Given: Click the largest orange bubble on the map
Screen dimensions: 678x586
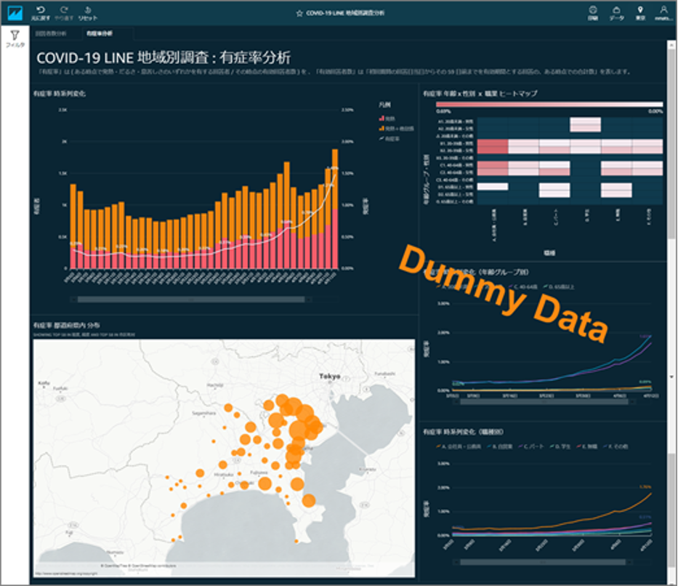Looking at the screenshot, I should (x=299, y=430).
